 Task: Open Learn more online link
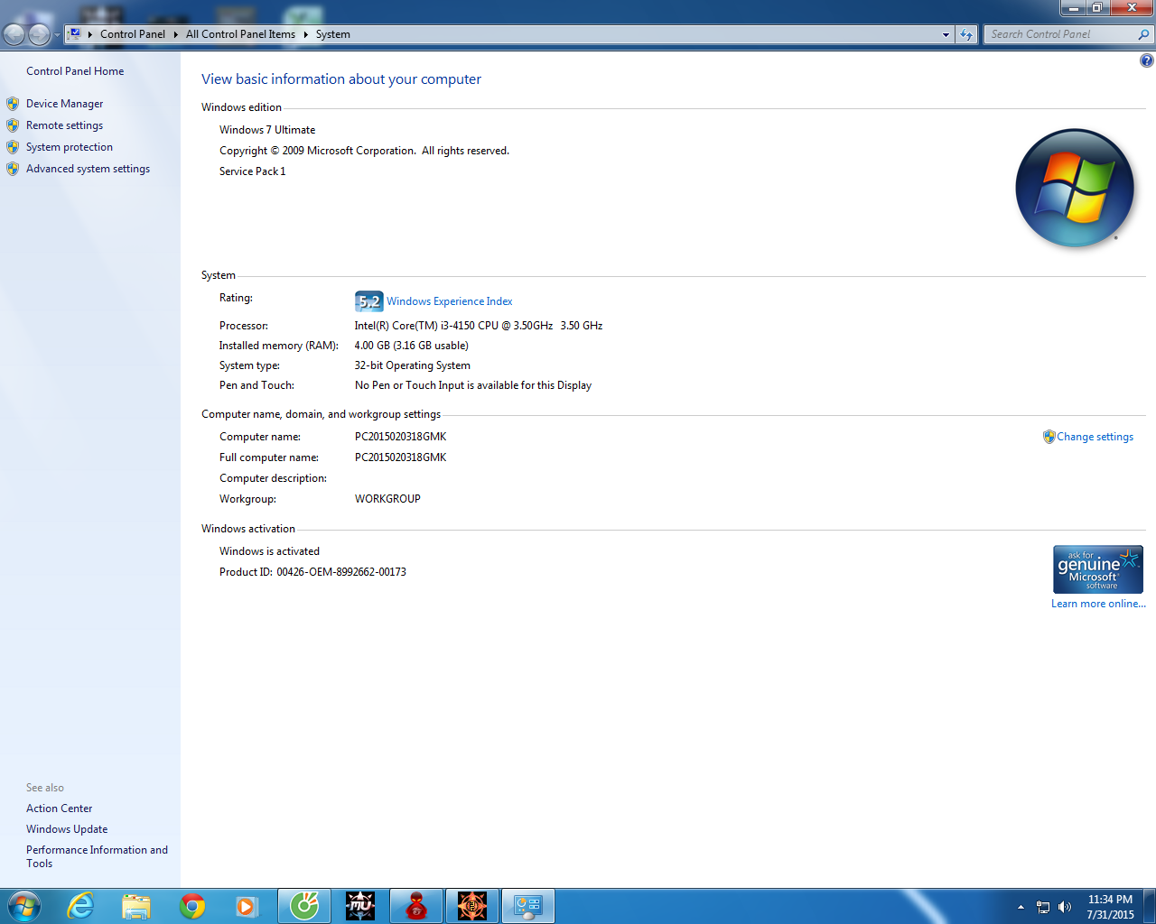tap(1098, 604)
